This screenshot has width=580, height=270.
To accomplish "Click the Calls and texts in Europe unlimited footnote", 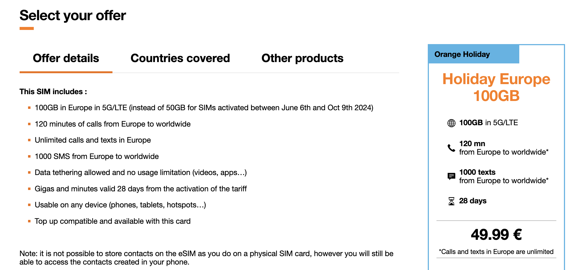I will pyautogui.click(x=496, y=252).
